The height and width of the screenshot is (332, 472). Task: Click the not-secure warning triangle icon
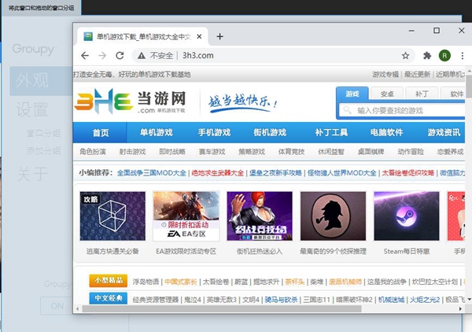point(142,56)
